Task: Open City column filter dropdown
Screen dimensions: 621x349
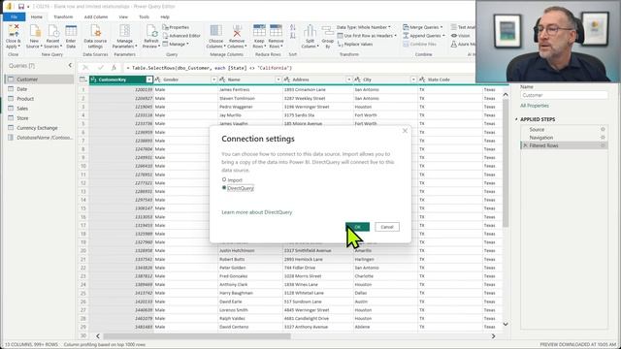Action: tap(413, 79)
